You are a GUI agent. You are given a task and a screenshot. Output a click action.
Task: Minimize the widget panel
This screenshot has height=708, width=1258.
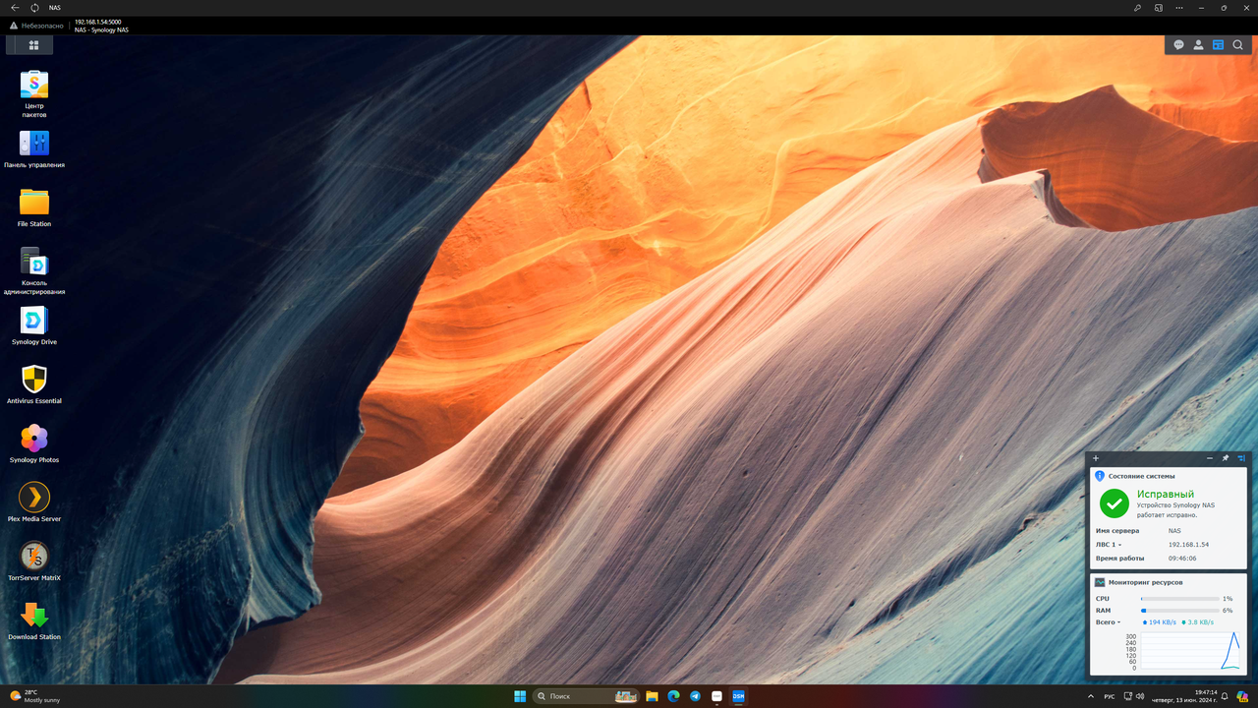(x=1209, y=458)
